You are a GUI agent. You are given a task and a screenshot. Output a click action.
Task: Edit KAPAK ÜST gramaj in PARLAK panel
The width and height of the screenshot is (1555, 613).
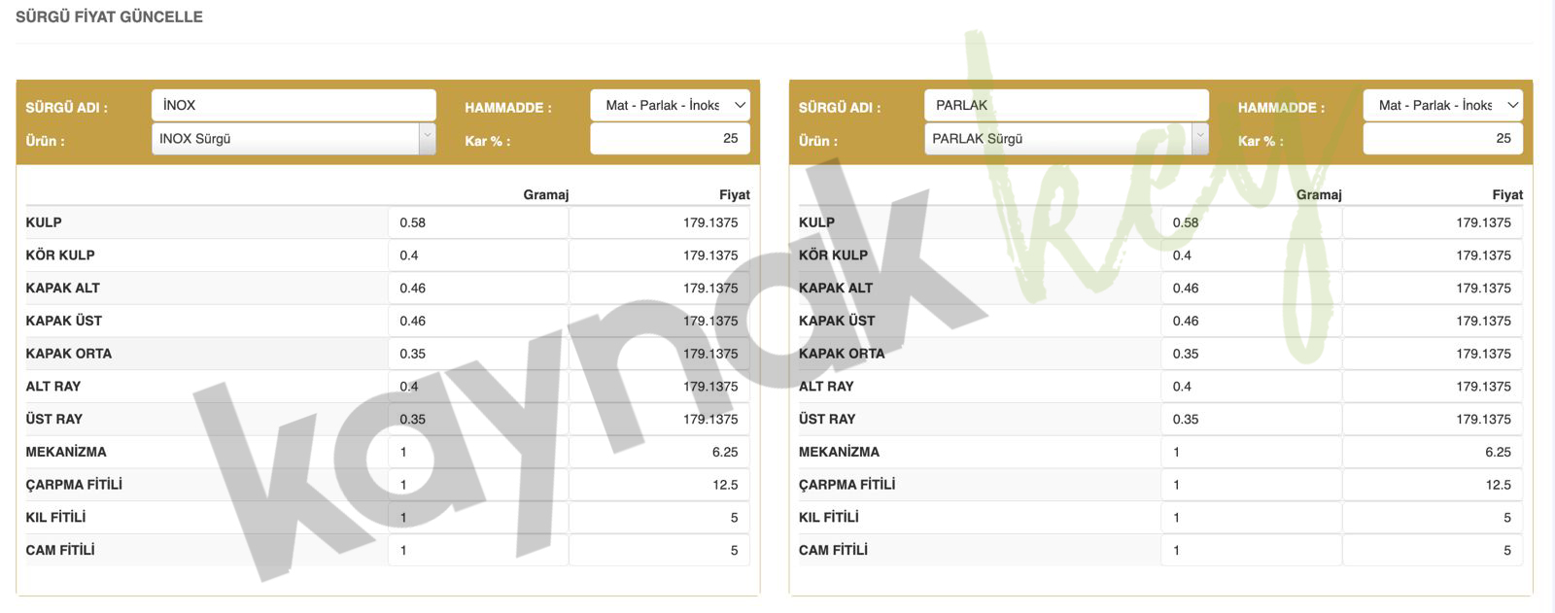[x=1251, y=321]
